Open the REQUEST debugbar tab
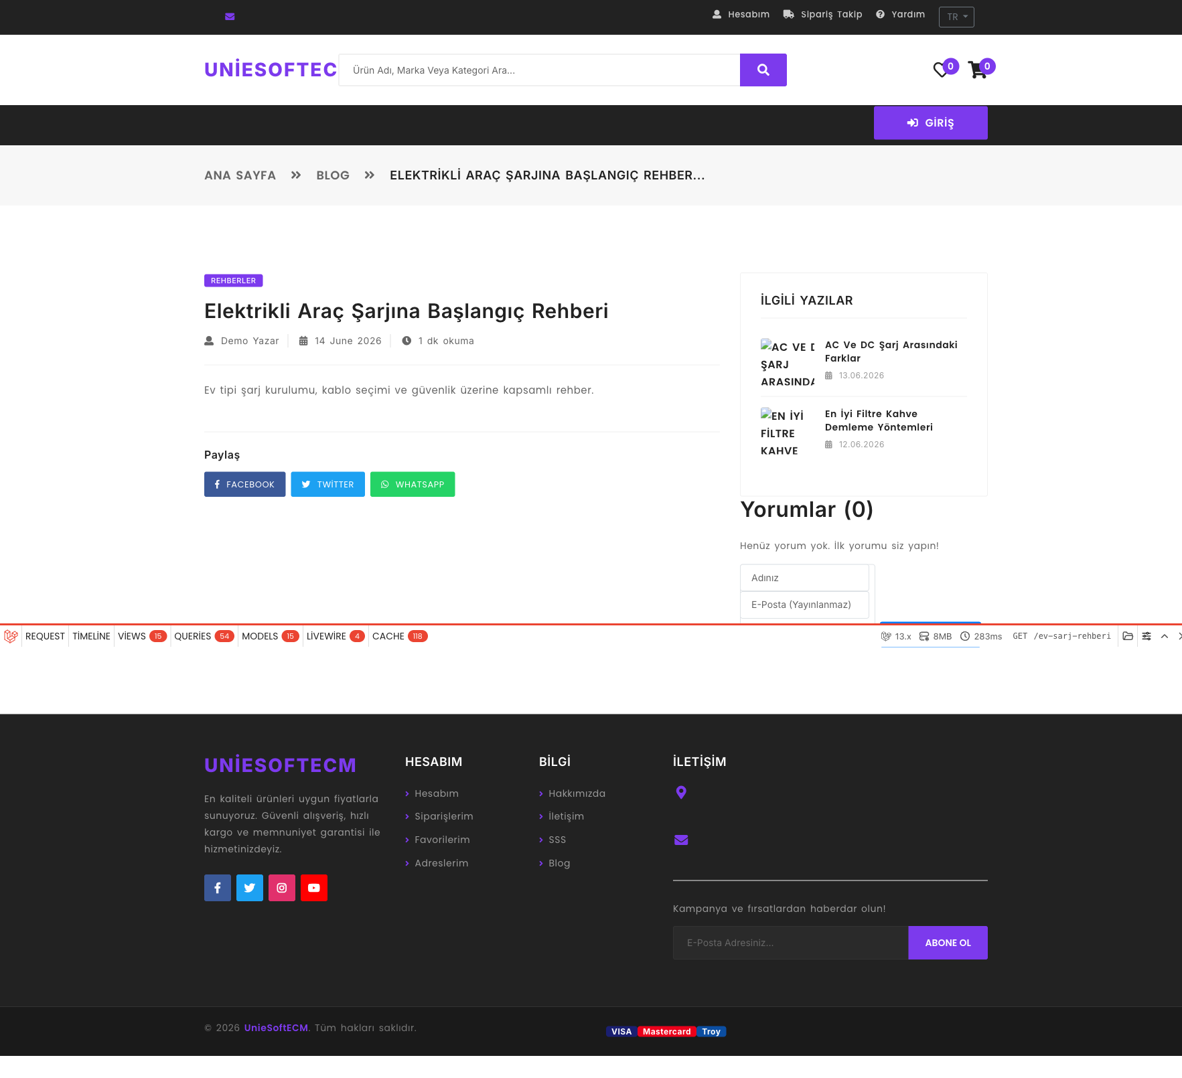This screenshot has width=1182, height=1078. 45,636
